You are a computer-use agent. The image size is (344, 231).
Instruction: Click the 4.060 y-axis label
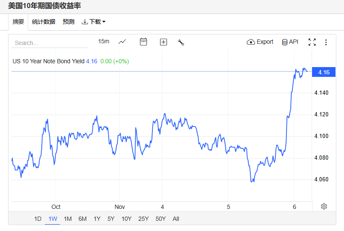click(x=321, y=179)
